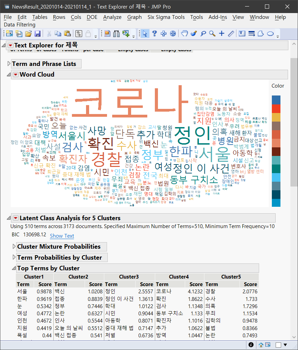
Task: Click the vertical scrollbar down arrow
Action: (x=294, y=337)
